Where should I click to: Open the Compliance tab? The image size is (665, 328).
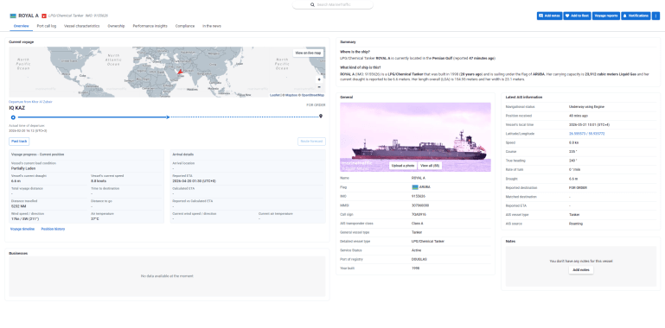point(185,26)
